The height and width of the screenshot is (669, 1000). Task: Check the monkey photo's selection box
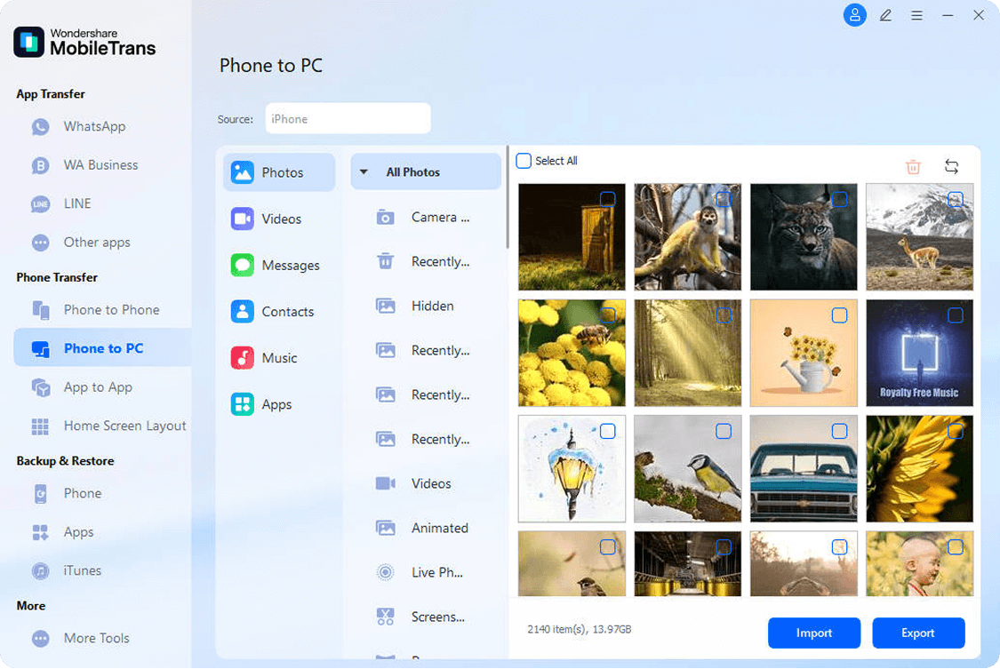pos(723,199)
